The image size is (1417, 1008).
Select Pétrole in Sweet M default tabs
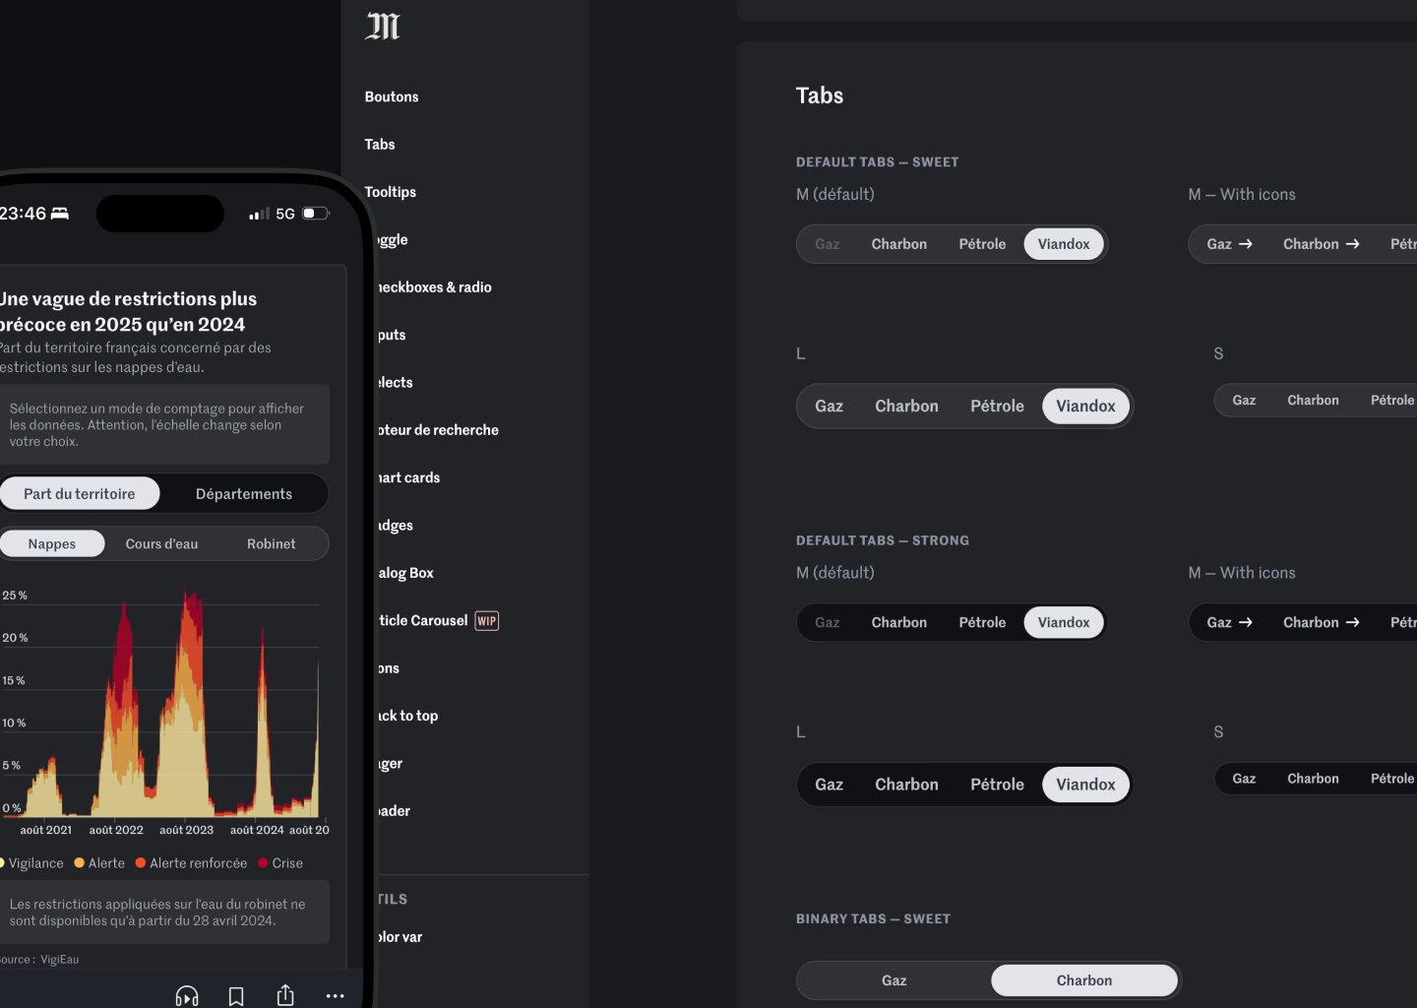coord(982,244)
